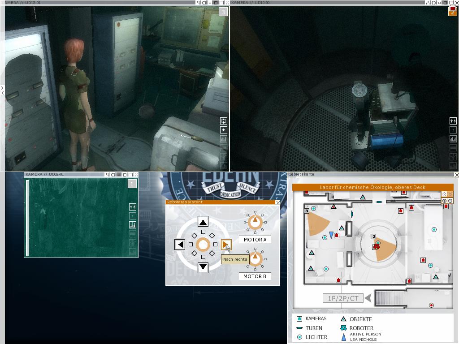Screen dimensions: 459x344
Task: Click the camera-switch icon in the UD02-01 view
Action: click(x=133, y=207)
